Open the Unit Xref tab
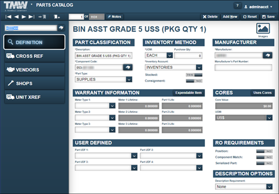This screenshot has height=194, width=279. coord(34,97)
